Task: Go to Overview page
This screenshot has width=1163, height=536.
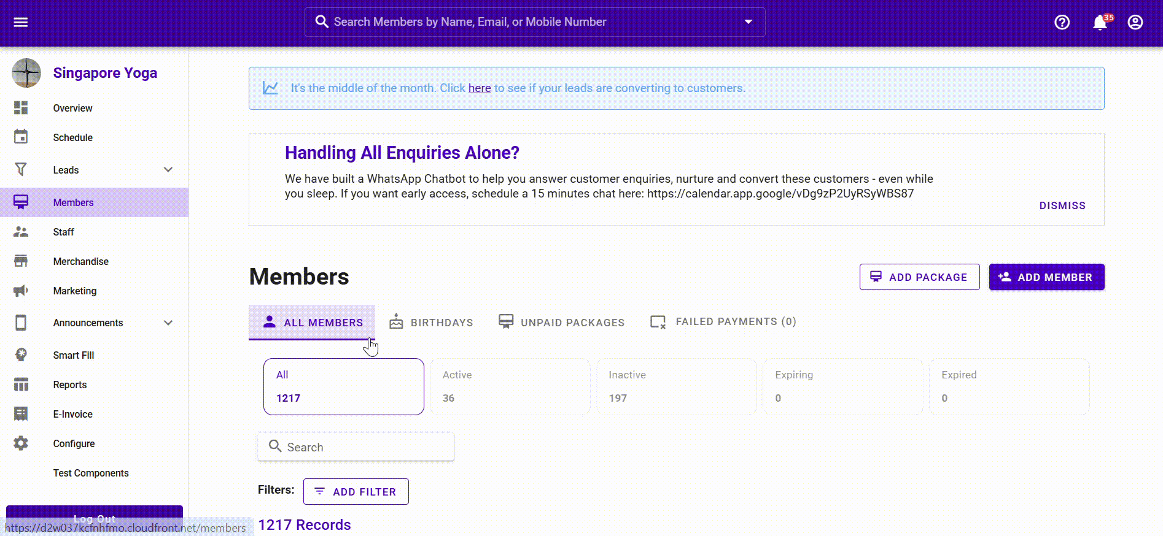Action: [72, 108]
